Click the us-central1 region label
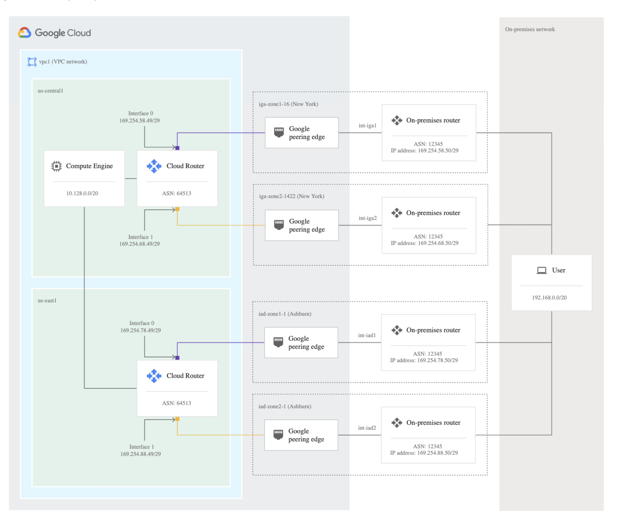The width and height of the screenshot is (626, 519). (51, 91)
